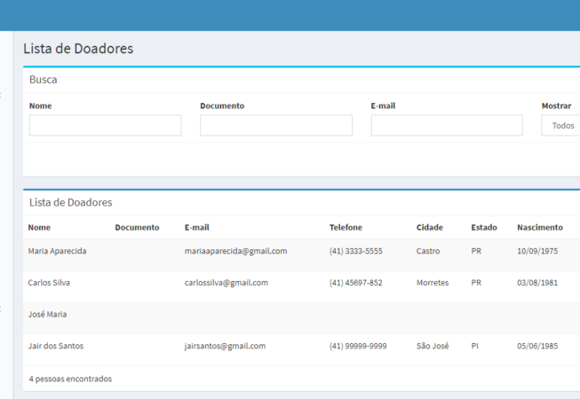Select the Maria Aparecida donor row
The image size is (580, 399).
coord(58,251)
